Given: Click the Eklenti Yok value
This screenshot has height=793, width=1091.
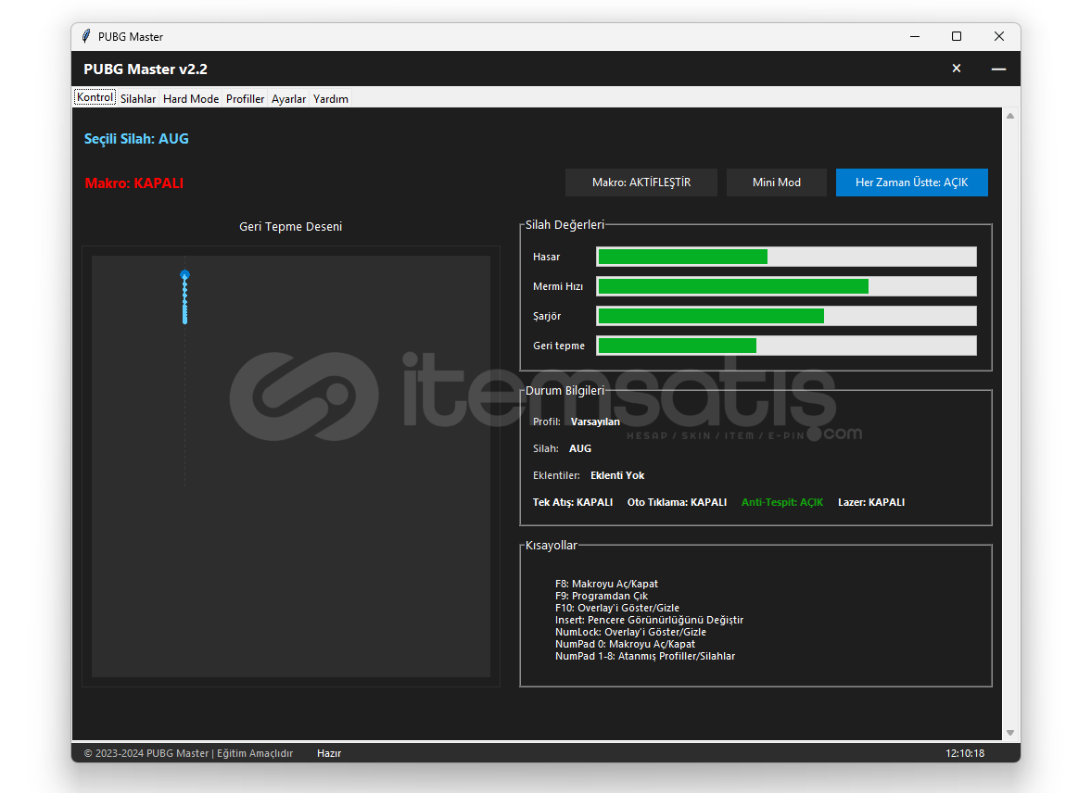Looking at the screenshot, I should (617, 475).
